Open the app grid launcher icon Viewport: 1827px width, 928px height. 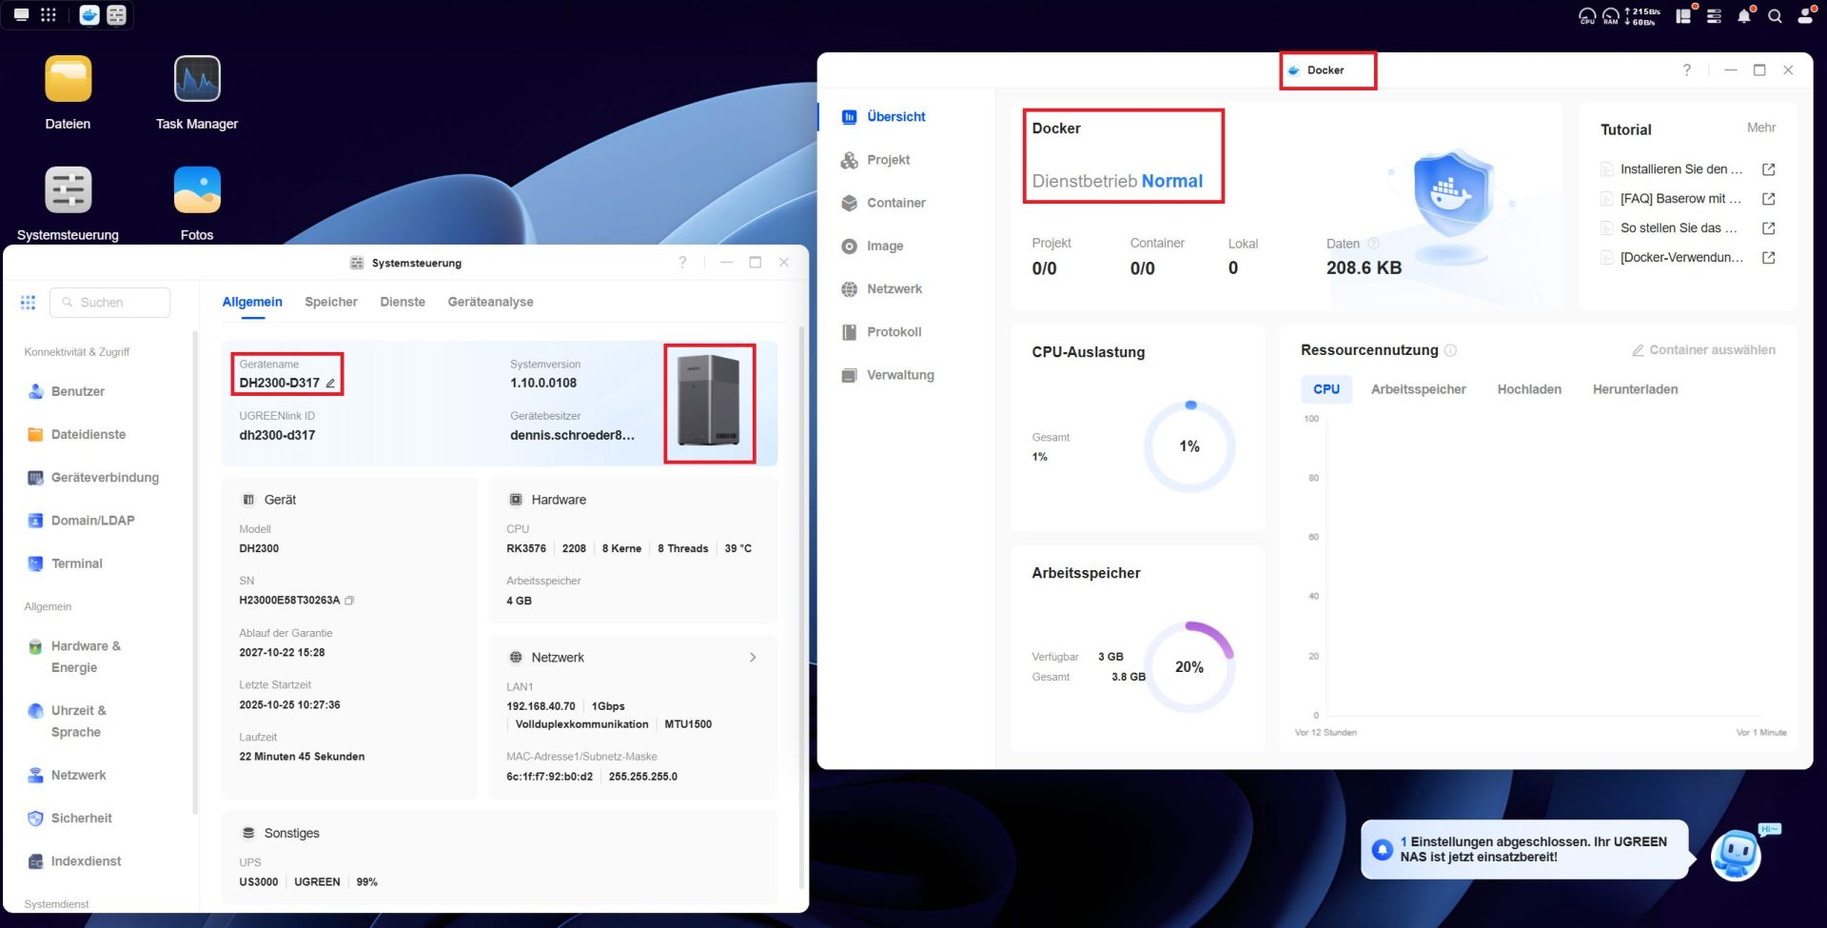coord(49,15)
